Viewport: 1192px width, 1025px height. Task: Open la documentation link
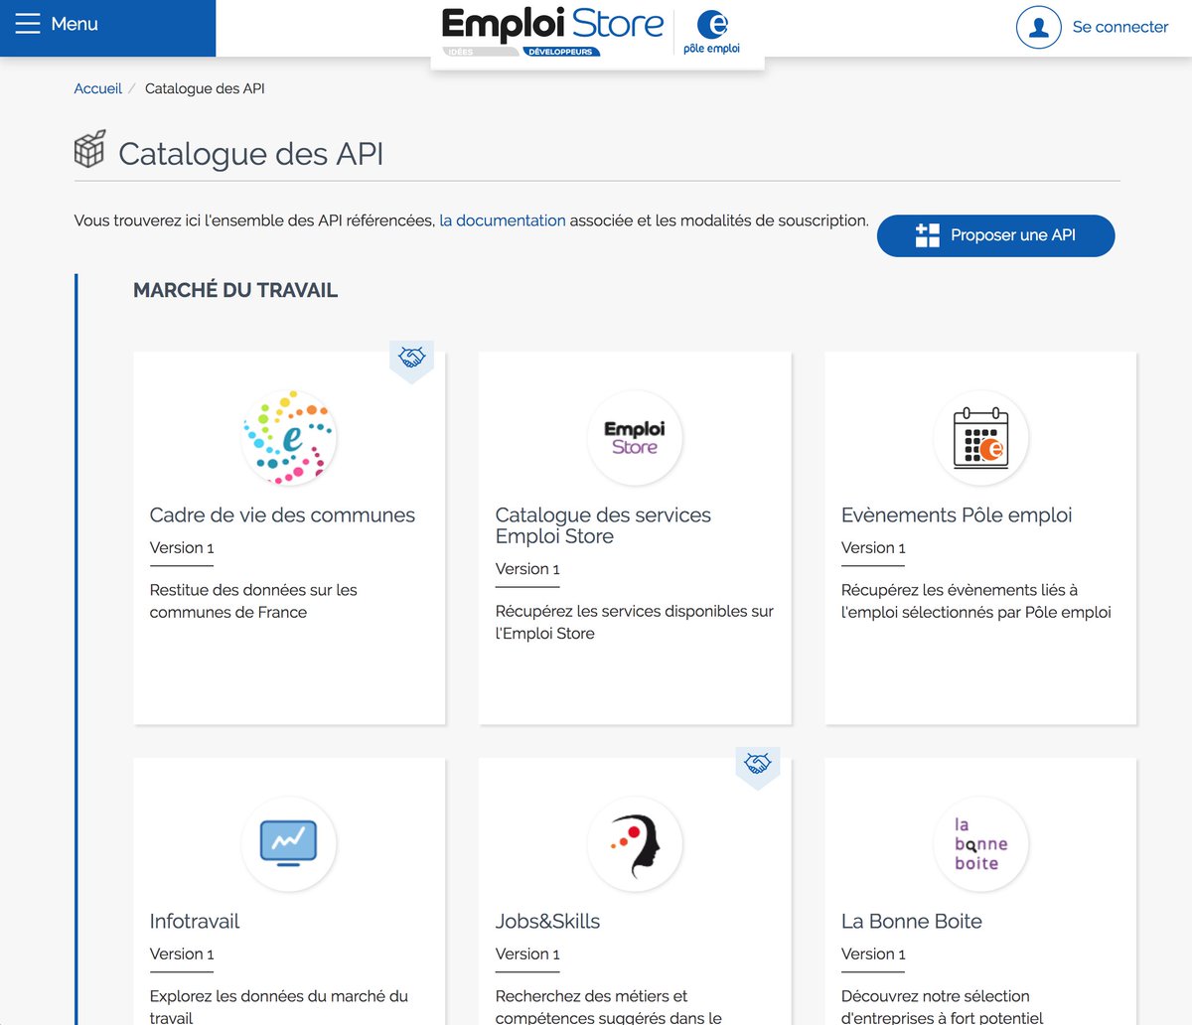tap(503, 220)
